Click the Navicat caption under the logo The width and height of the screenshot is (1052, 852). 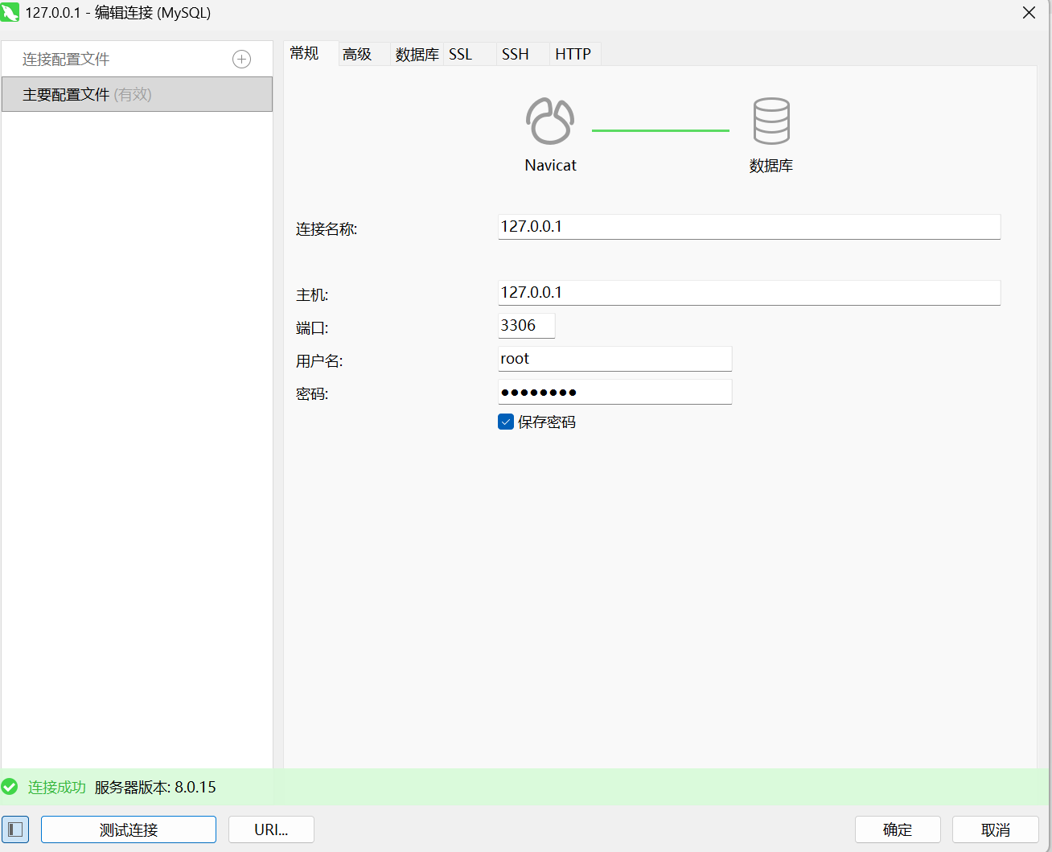pyautogui.click(x=551, y=165)
